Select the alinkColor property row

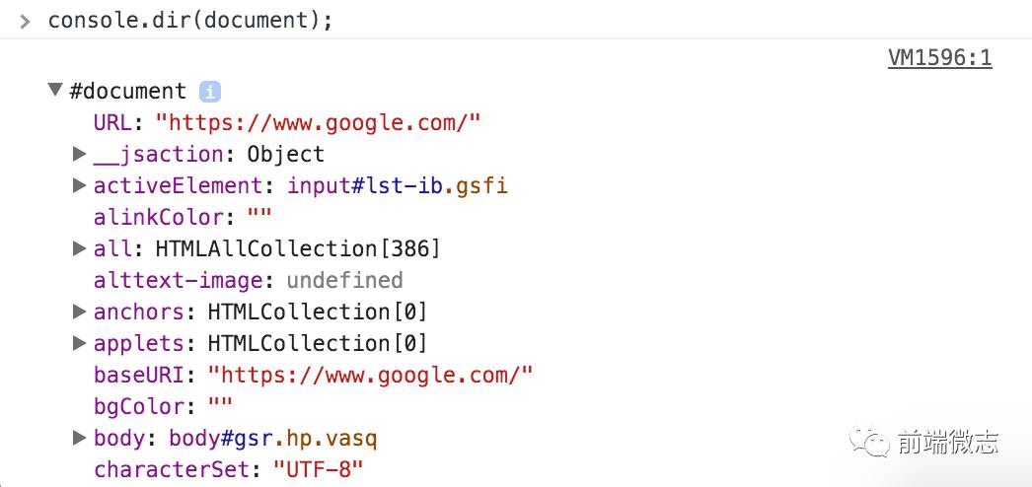click(x=183, y=218)
